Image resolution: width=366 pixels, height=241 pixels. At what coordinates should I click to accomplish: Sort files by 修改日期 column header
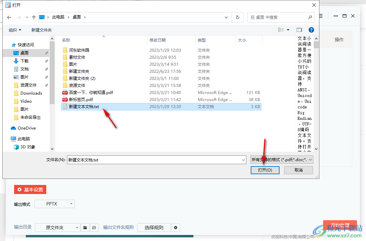coord(158,40)
